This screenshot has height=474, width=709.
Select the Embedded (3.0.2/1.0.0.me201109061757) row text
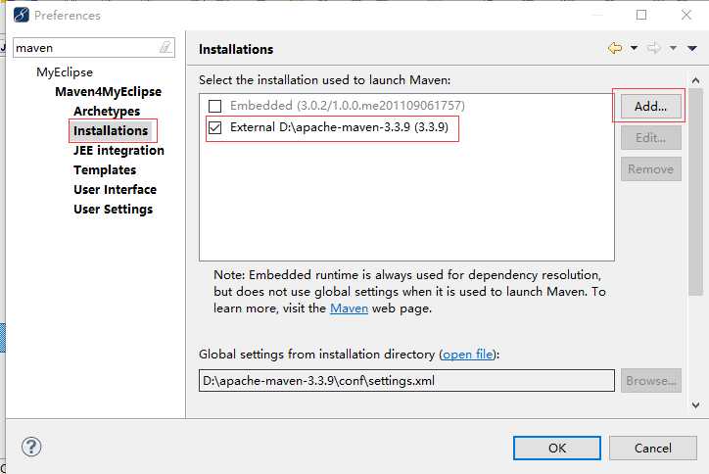click(x=348, y=106)
